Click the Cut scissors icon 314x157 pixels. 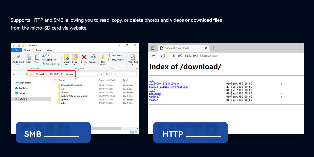click(43, 55)
